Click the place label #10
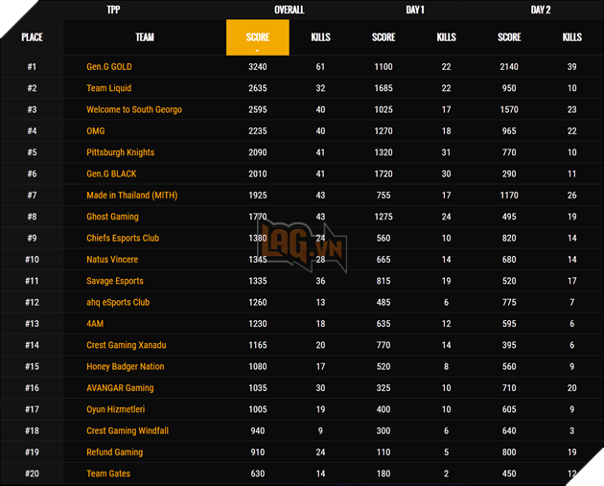 pyautogui.click(x=32, y=260)
